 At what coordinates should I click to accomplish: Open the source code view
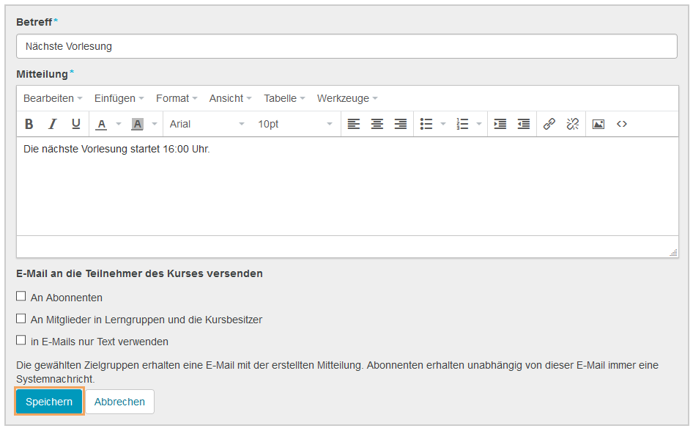coord(622,123)
